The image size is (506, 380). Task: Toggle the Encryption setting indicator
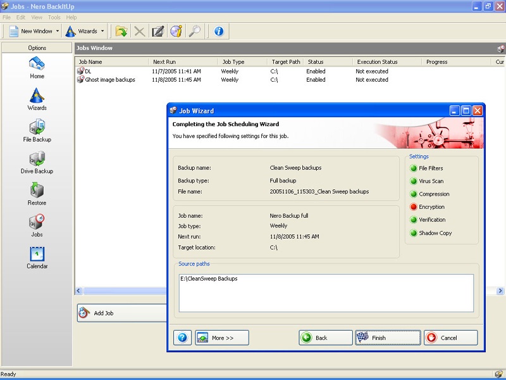(x=414, y=207)
